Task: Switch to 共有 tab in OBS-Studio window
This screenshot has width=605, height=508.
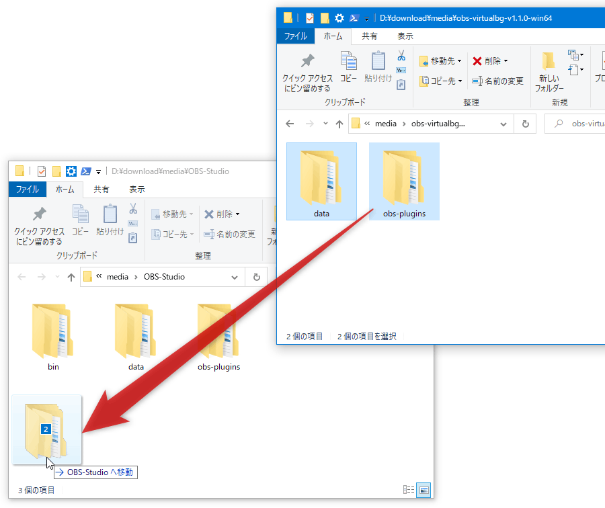Action: (101, 189)
